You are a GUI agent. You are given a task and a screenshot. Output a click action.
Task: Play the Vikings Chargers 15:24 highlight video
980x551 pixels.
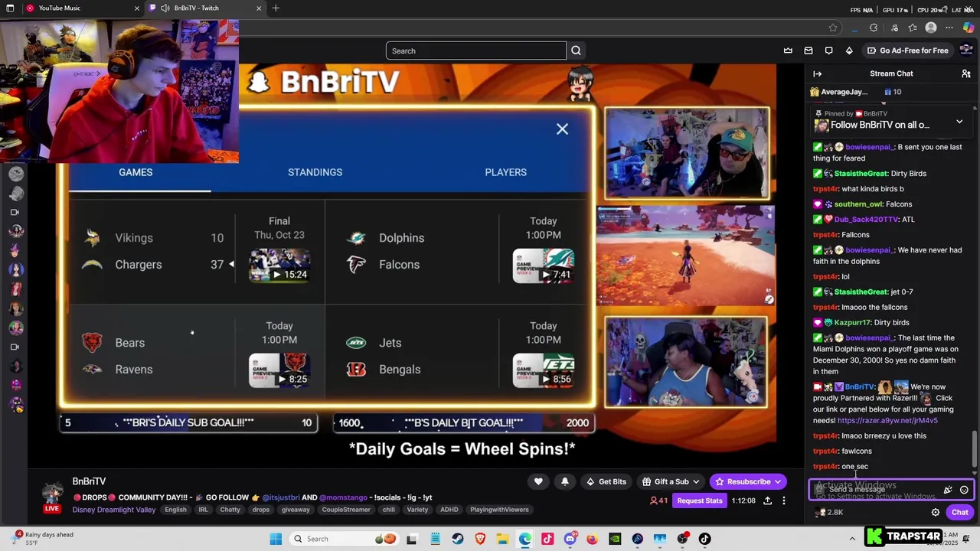(x=279, y=266)
